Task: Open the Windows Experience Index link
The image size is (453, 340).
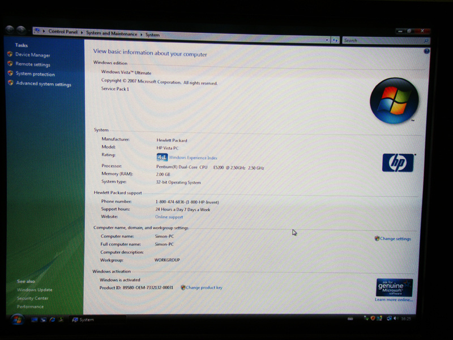Action: pyautogui.click(x=193, y=158)
